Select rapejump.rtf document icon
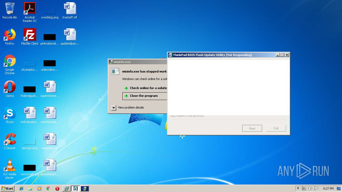The image size is (342, 192). [x=50, y=141]
